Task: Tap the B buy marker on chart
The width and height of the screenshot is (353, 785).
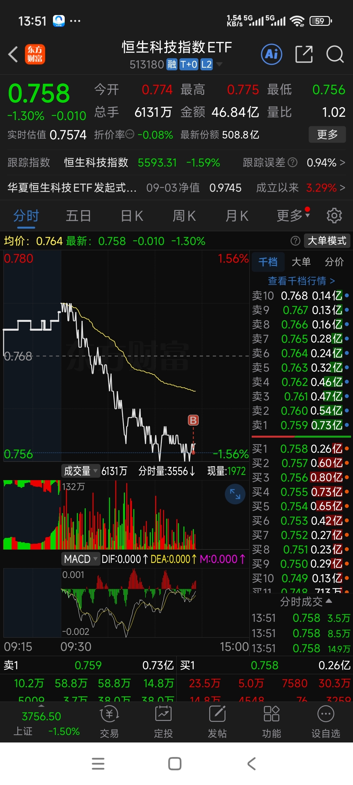Action: pyautogui.click(x=193, y=420)
